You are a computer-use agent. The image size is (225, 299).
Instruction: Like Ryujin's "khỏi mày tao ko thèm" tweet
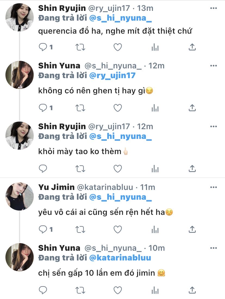click(x=117, y=169)
